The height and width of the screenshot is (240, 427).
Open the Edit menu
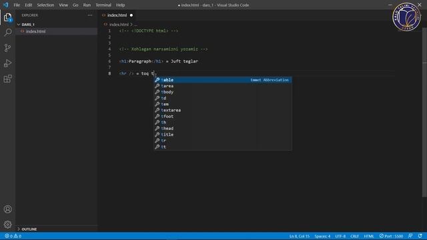coord(28,5)
